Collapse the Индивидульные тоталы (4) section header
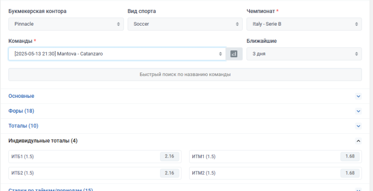Screen dimensions: 373x191 point(43,141)
